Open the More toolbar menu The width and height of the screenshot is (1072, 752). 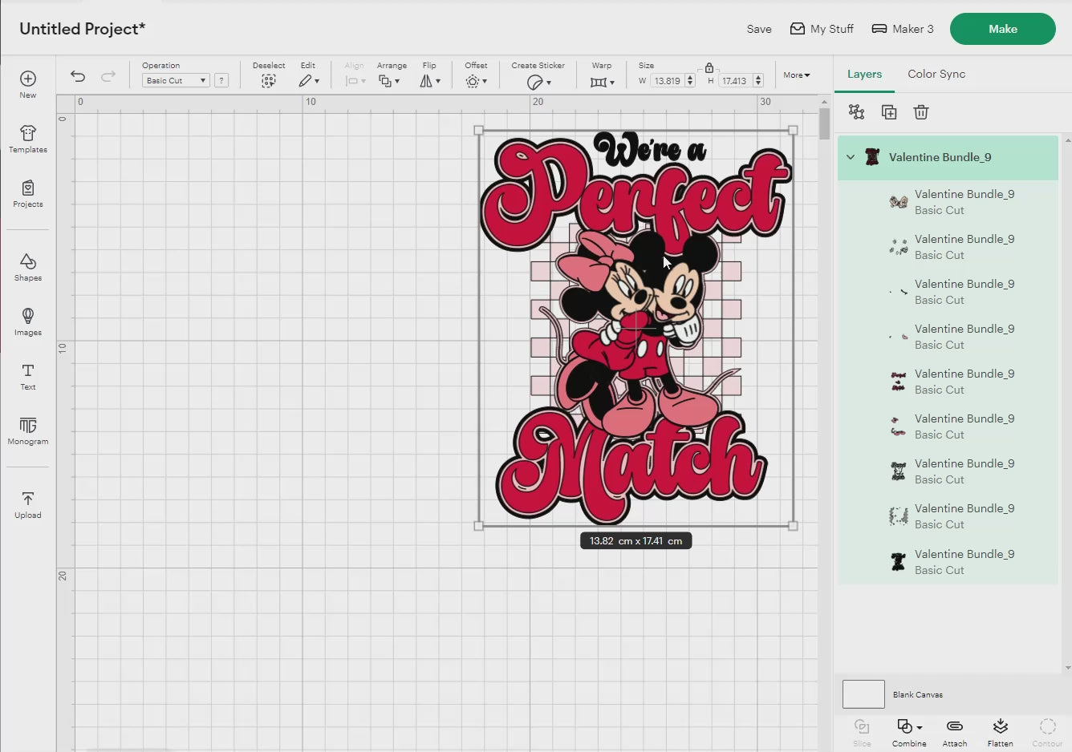point(797,75)
